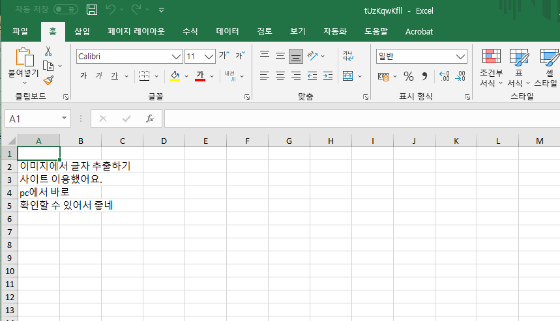This screenshot has height=321, width=560.
Task: Select row 5 header
Action: (9, 206)
